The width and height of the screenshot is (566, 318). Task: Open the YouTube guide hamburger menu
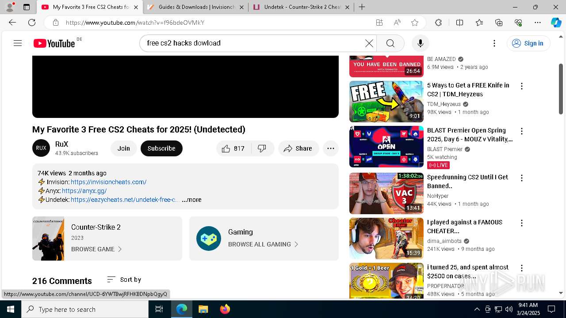pos(18,43)
